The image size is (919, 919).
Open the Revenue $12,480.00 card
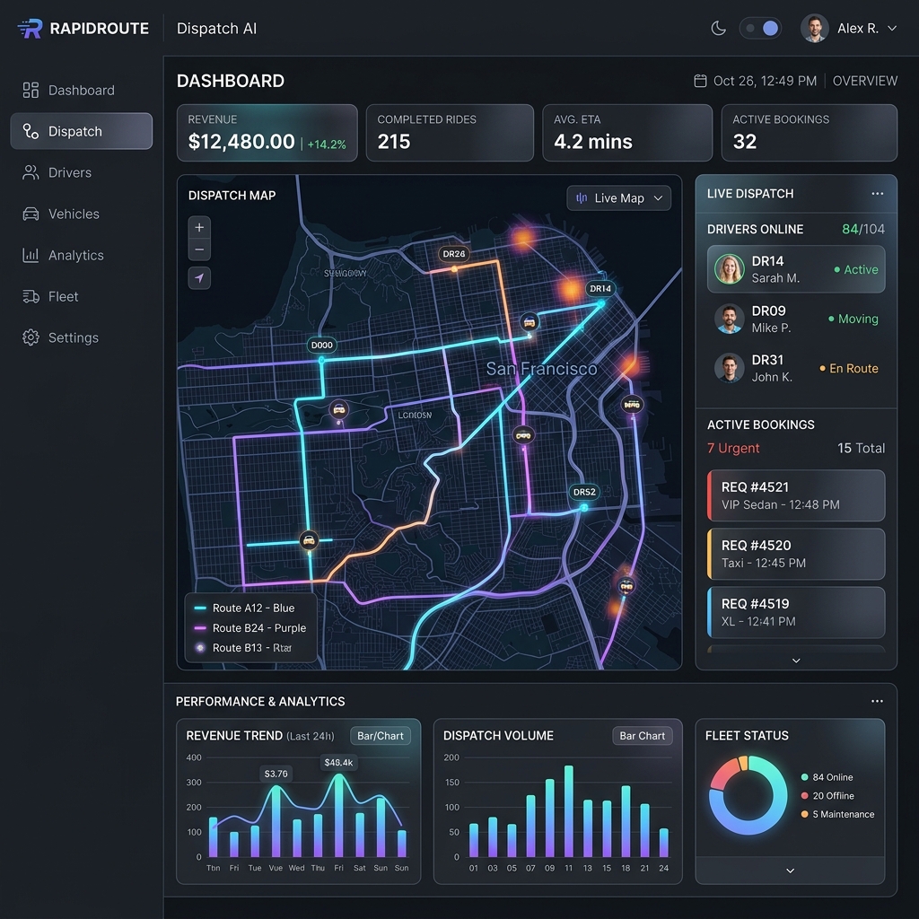tap(267, 133)
